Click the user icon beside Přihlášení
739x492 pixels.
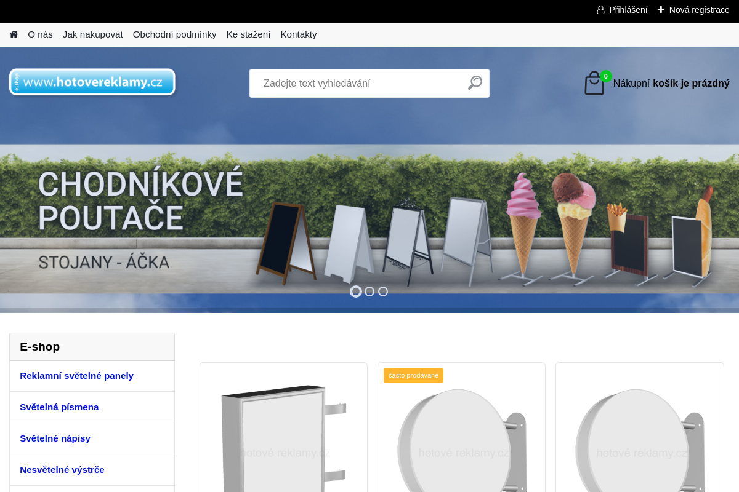pos(600,10)
